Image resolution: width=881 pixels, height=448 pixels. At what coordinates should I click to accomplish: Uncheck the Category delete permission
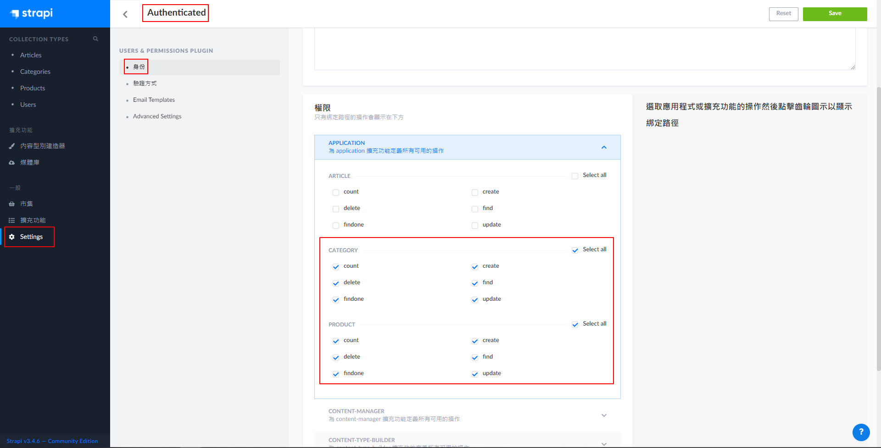pyautogui.click(x=336, y=283)
